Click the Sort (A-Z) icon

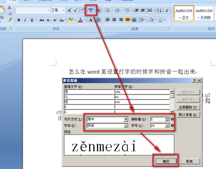(159, 10)
